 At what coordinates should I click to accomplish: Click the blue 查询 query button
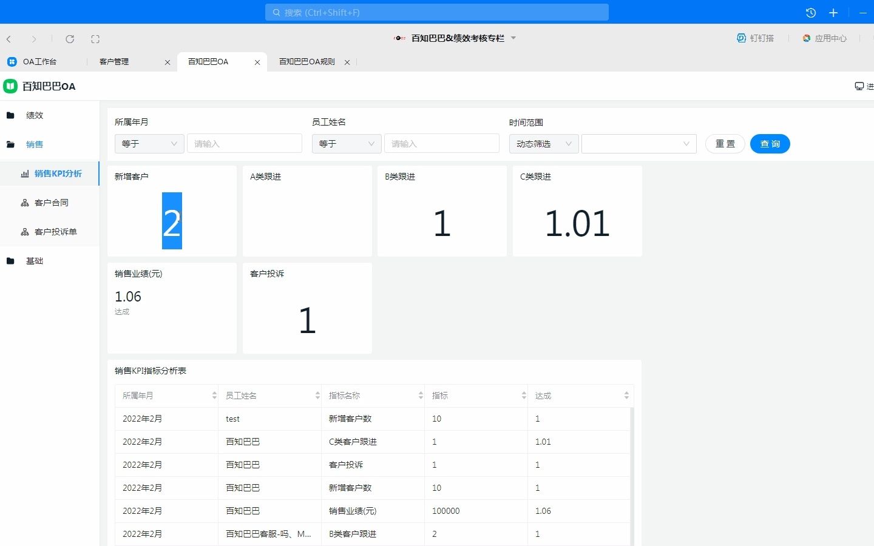click(770, 144)
